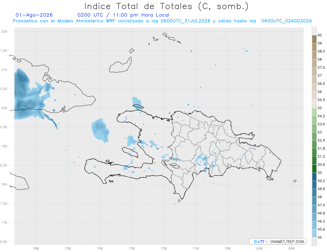This screenshot has height=252, width=327.
Task: Click the colorbar value "46.8"
Action: tap(321, 213)
